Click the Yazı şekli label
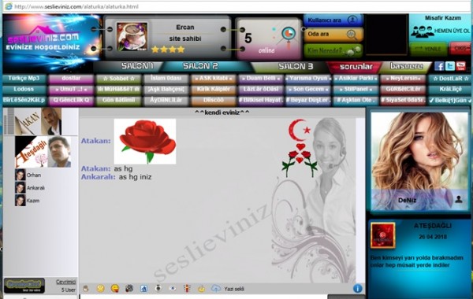The image size is (473, 299). click(x=234, y=289)
